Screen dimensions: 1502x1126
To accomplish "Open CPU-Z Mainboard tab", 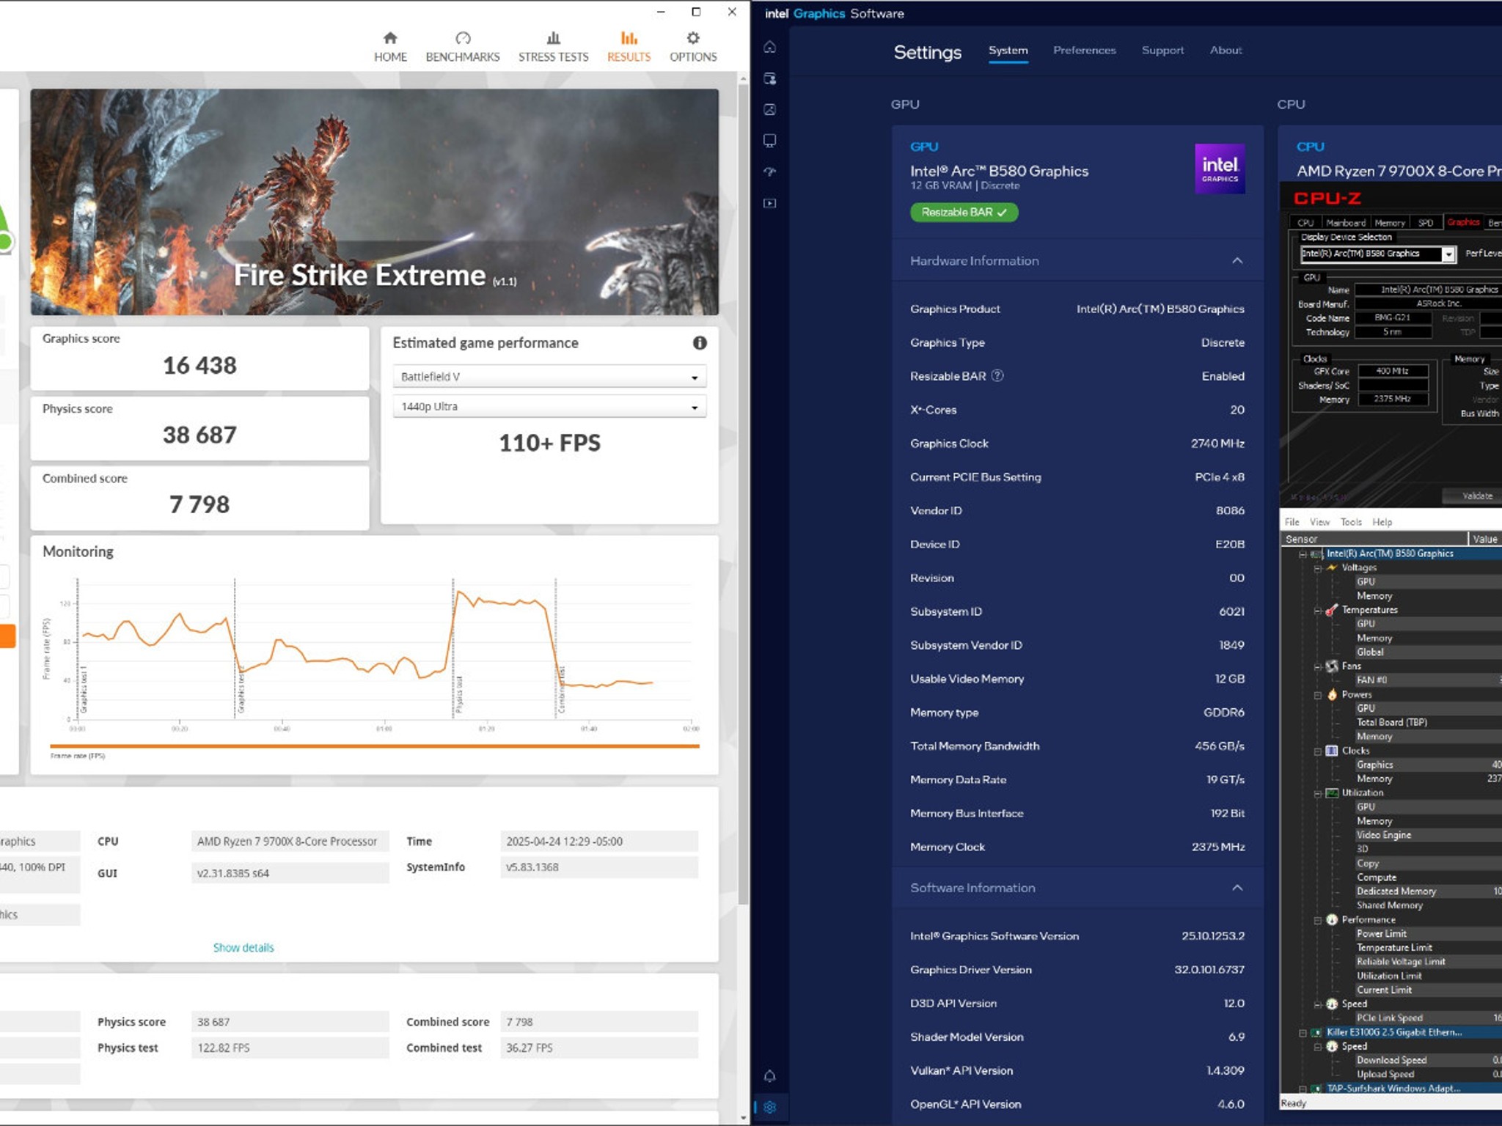I will [x=1346, y=223].
